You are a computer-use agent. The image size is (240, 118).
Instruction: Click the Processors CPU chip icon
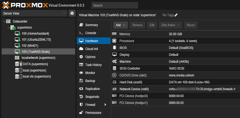click(x=114, y=41)
